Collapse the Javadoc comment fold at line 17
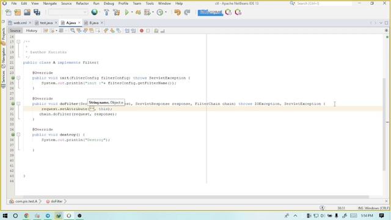 pyautogui.click(x=18, y=42)
